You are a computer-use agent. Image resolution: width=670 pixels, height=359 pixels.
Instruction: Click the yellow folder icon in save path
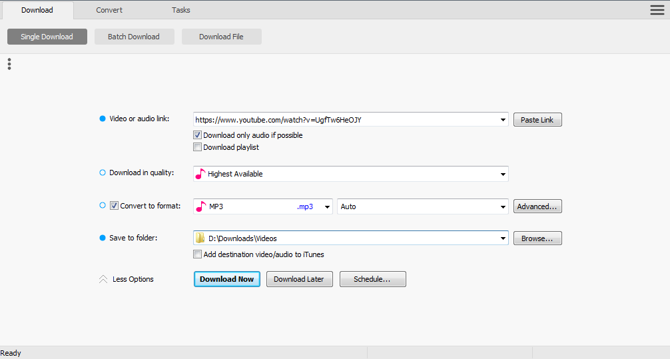coord(200,238)
